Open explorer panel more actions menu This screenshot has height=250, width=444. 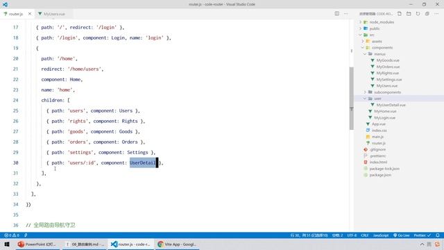[436, 14]
